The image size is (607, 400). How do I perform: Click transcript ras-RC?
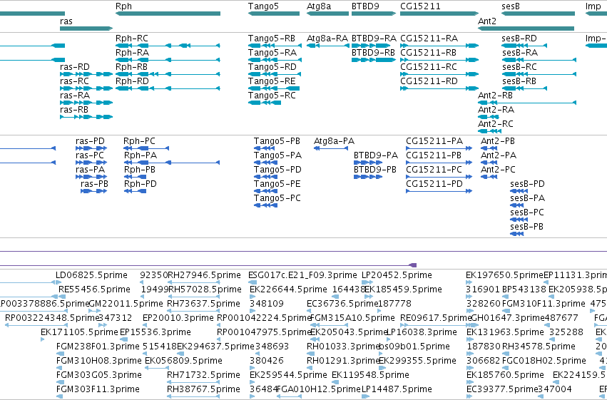click(86, 88)
